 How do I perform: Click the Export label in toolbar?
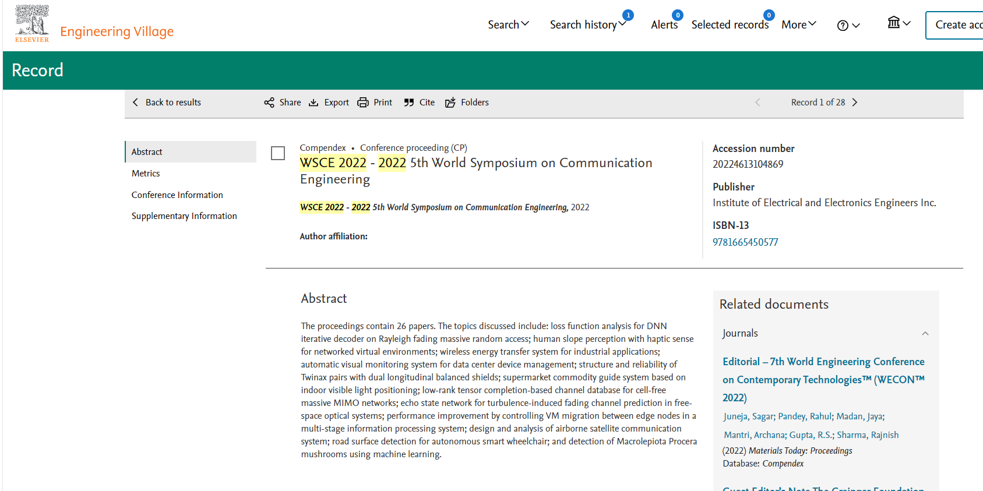click(x=336, y=103)
